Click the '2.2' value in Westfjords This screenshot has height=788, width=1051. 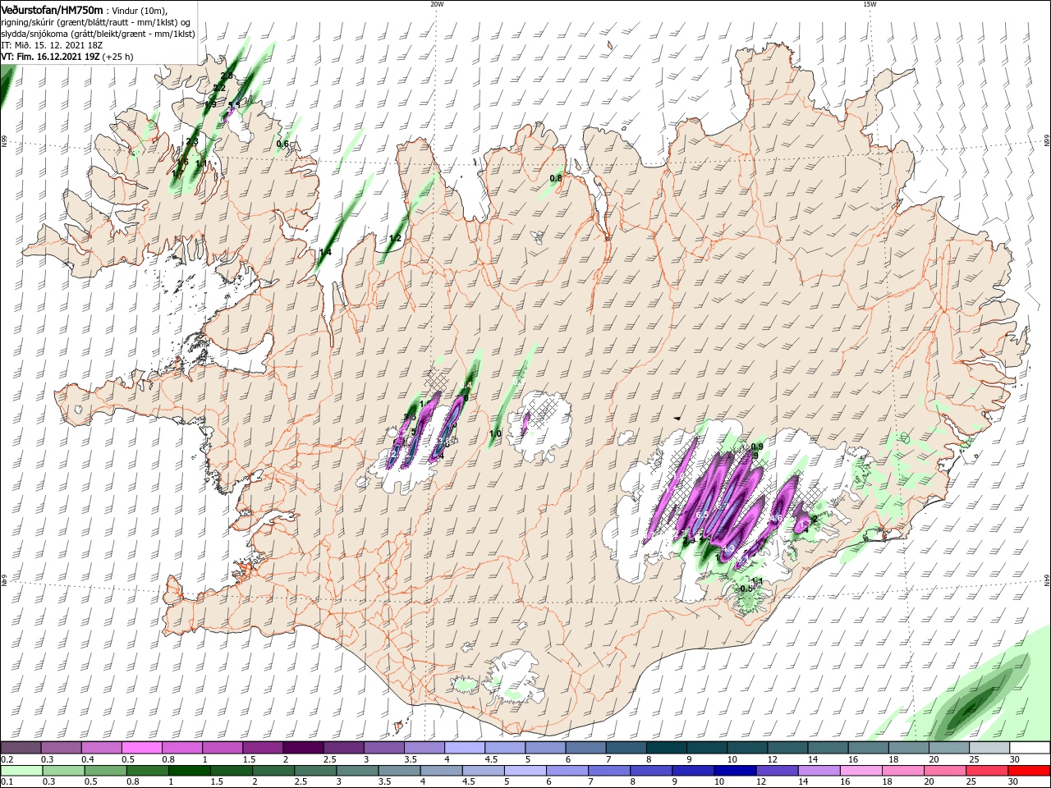click(219, 88)
